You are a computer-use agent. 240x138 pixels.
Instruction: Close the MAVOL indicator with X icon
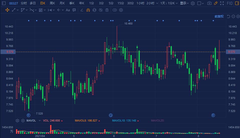(23, 120)
